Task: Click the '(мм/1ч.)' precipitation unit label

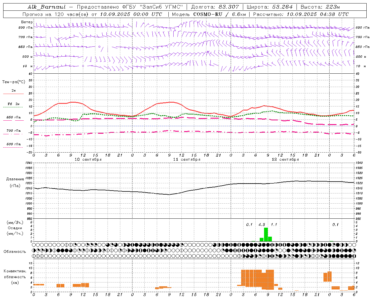Action: tap(15, 233)
